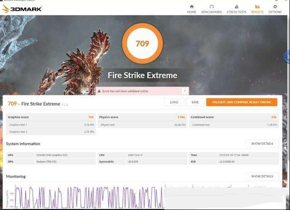Click the Radeon (TM) 530 entry

(46, 162)
